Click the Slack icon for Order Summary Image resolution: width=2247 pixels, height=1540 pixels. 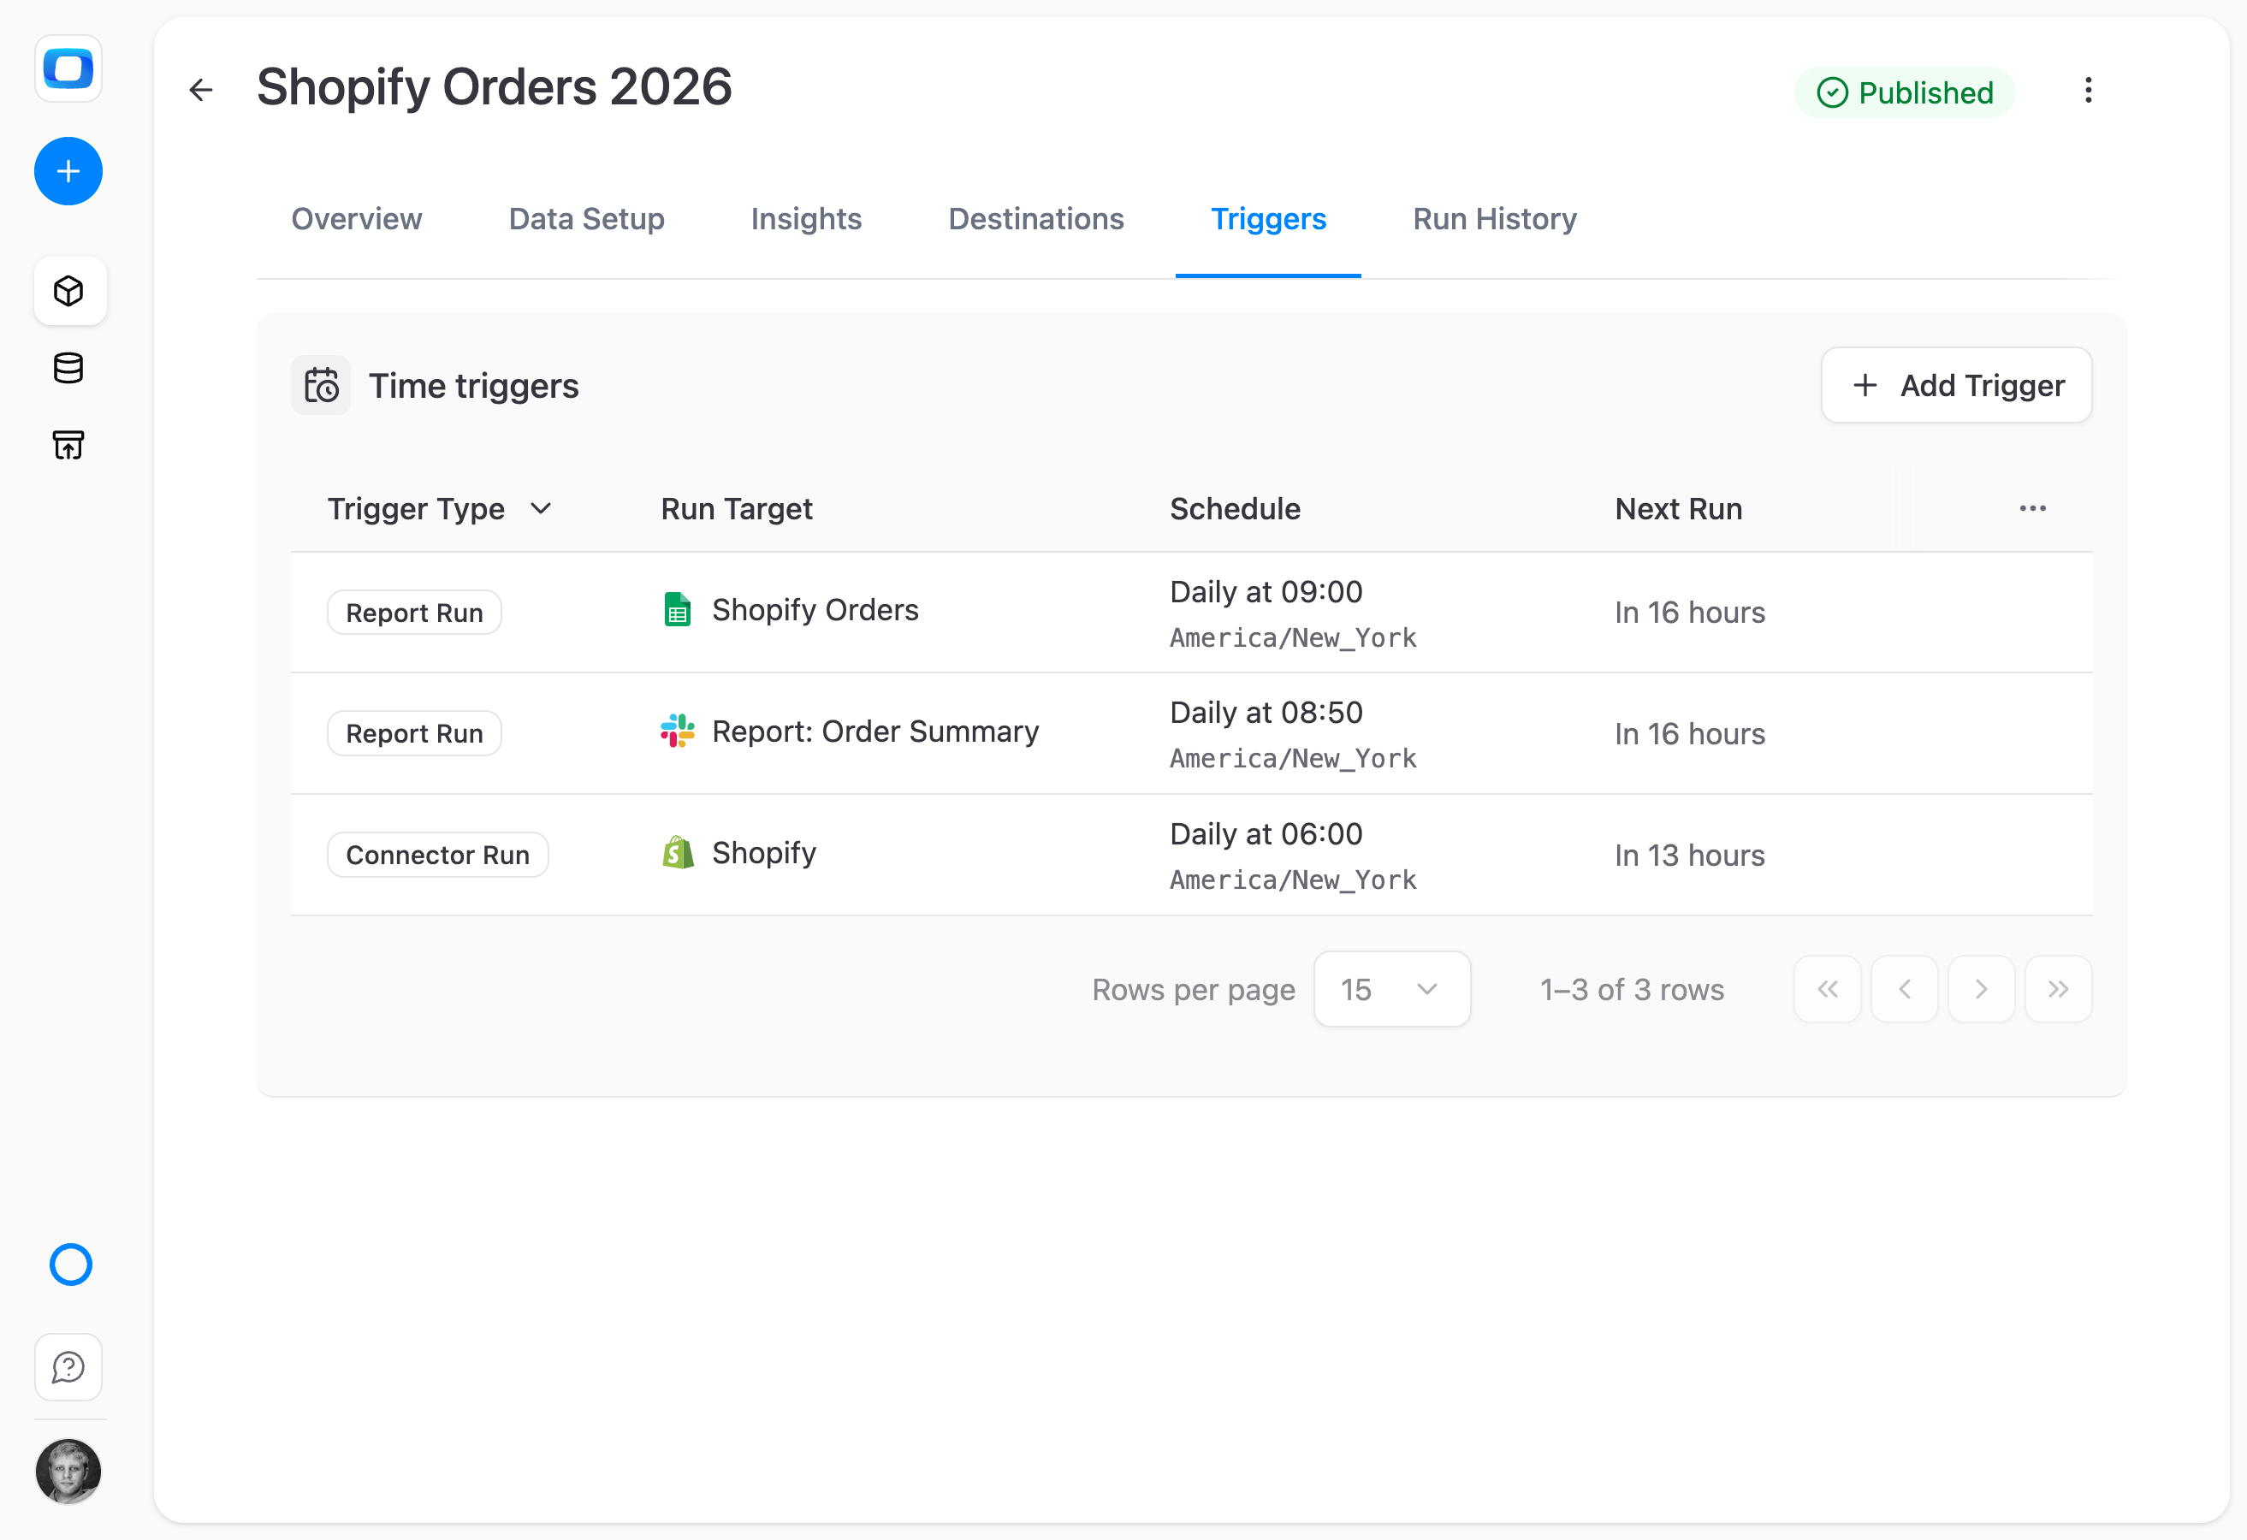[678, 731]
